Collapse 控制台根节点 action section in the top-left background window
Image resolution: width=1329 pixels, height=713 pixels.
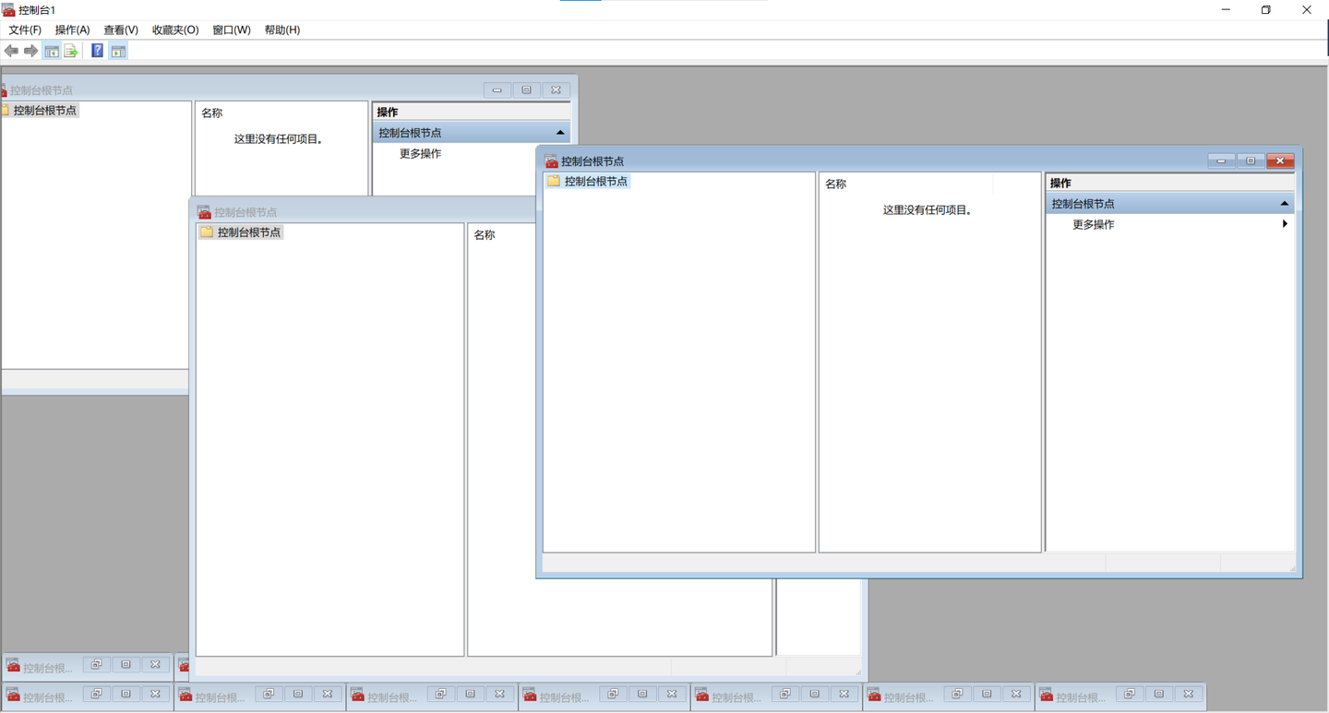[559, 133]
